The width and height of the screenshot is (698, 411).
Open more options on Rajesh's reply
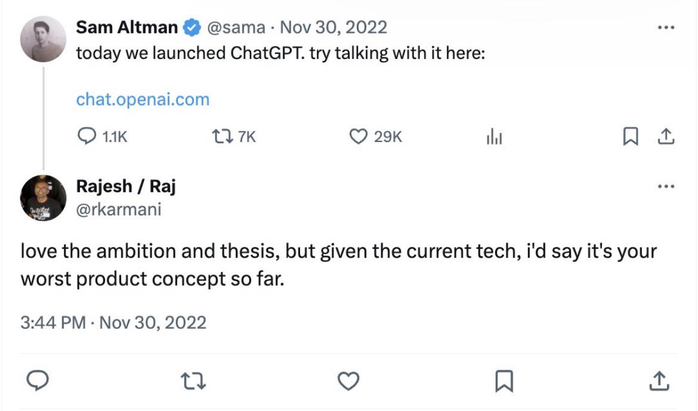tap(665, 187)
